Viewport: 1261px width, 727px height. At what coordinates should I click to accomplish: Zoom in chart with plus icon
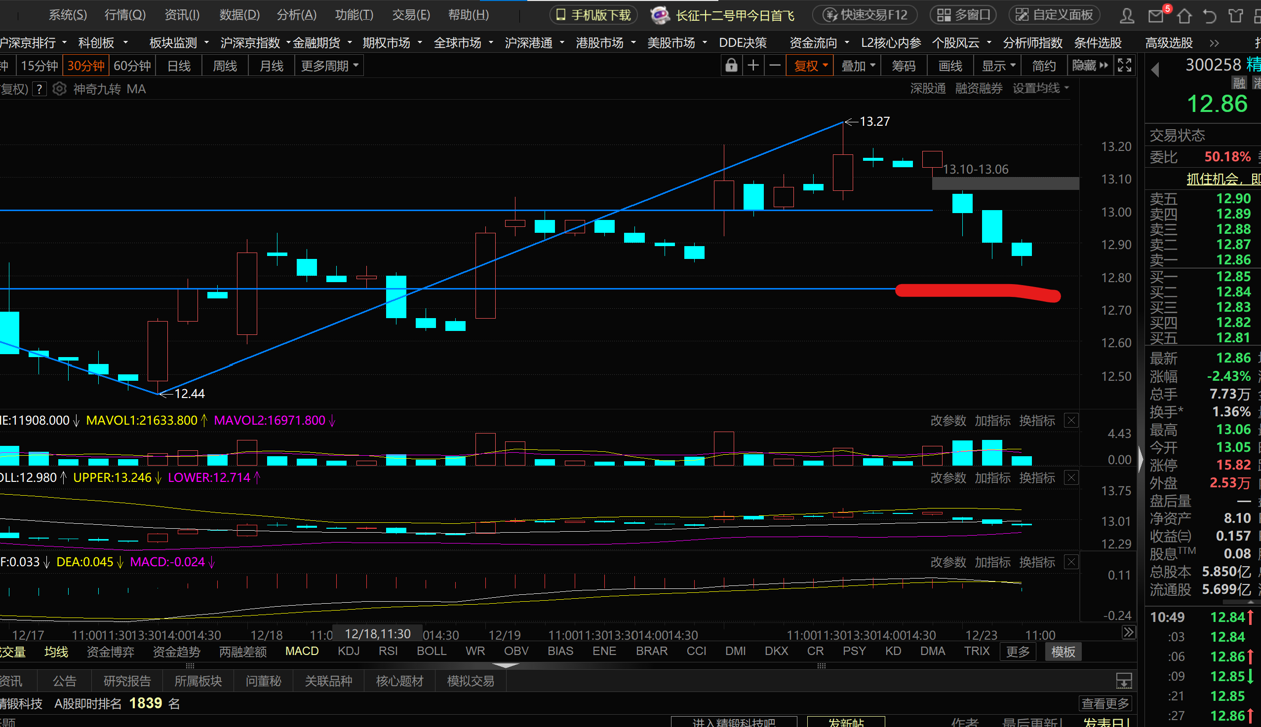753,66
